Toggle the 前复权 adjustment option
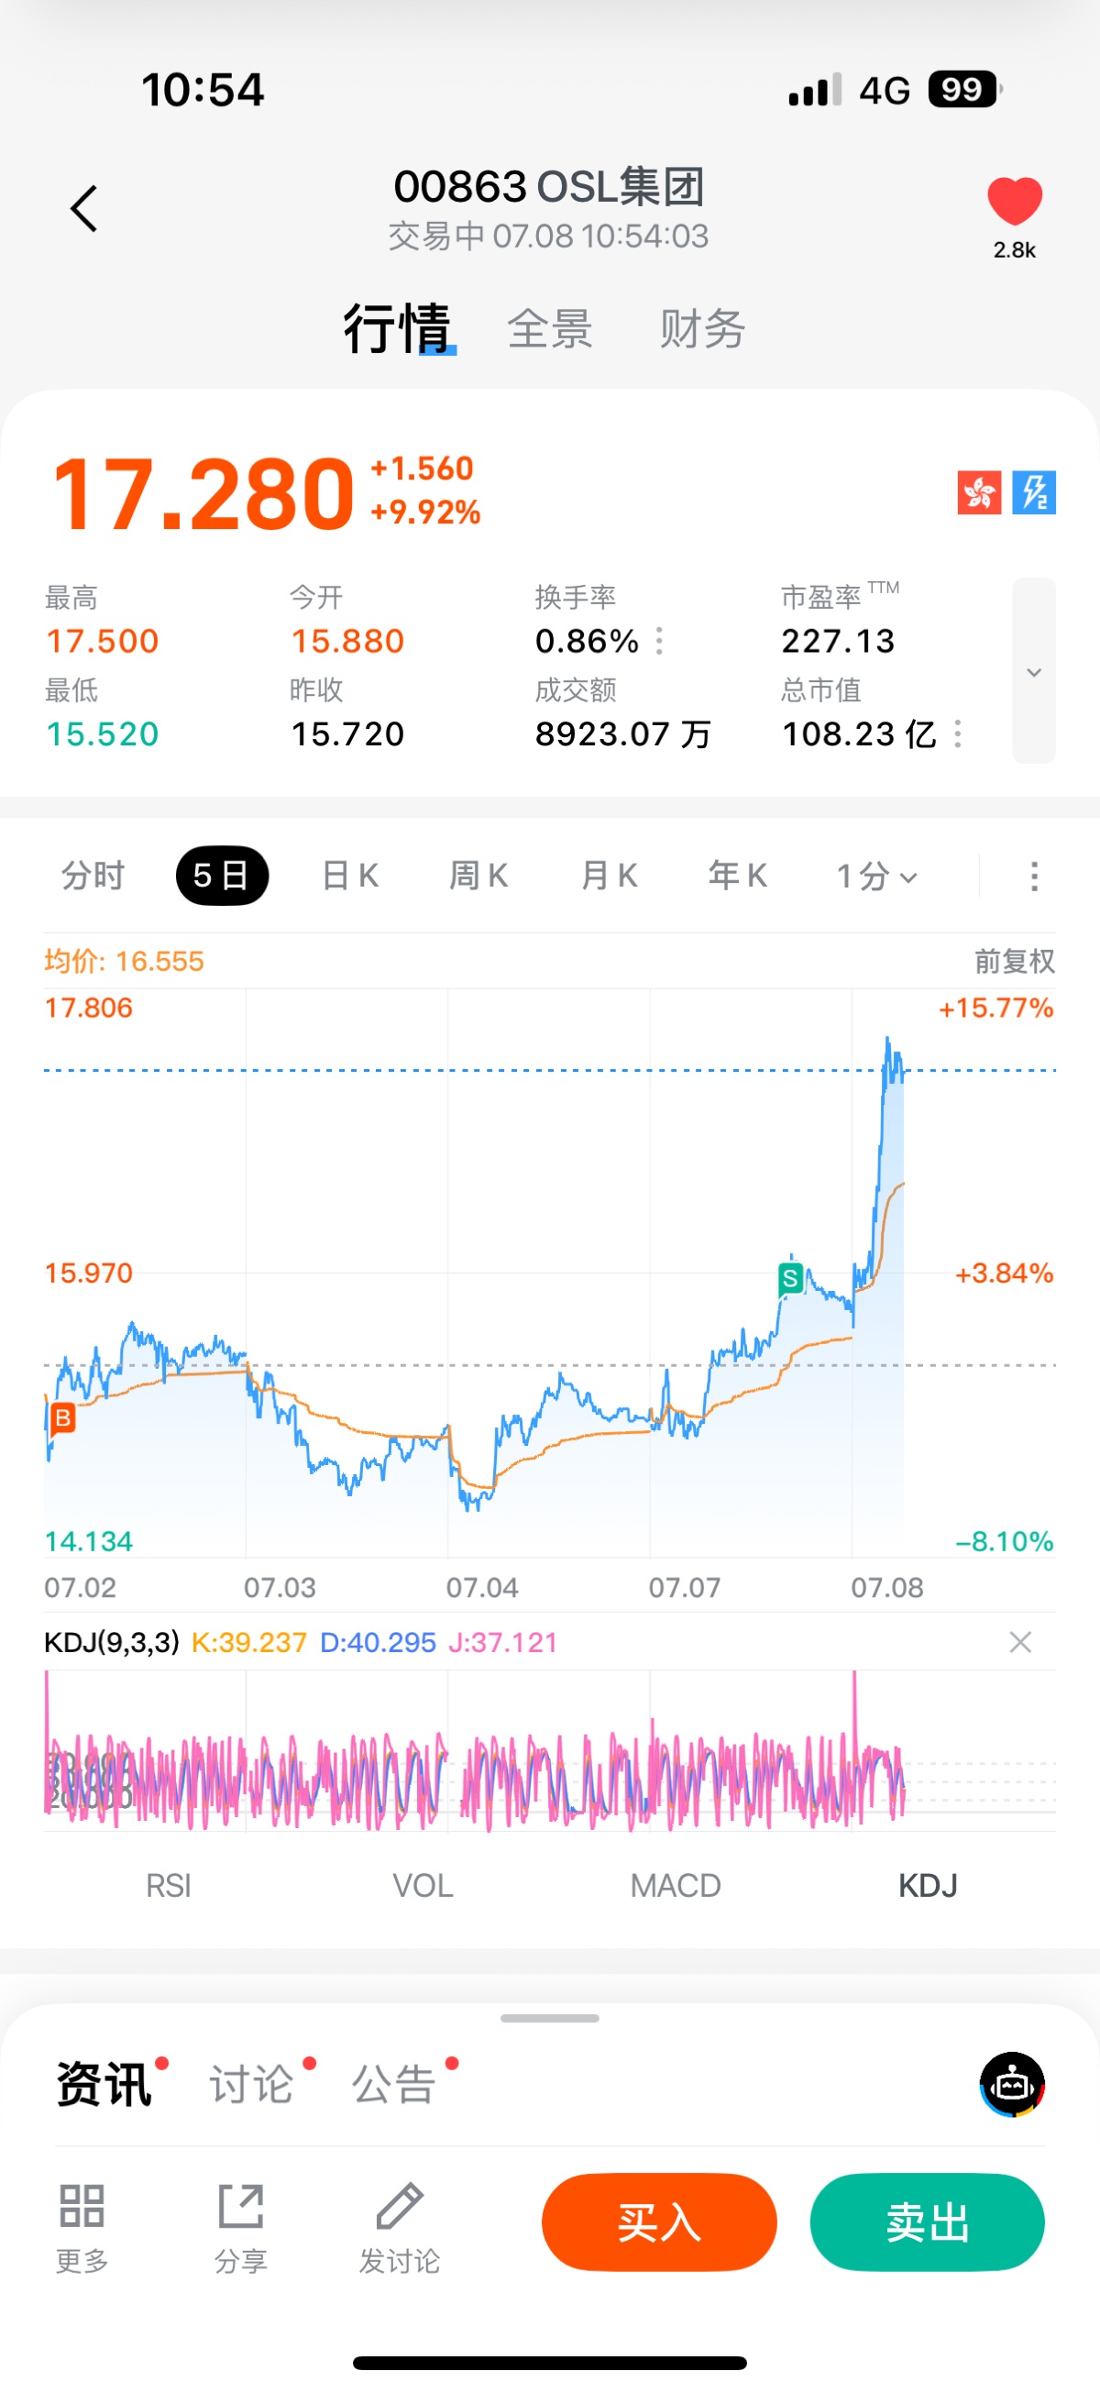Image resolution: width=1100 pixels, height=2392 pixels. point(1014,961)
